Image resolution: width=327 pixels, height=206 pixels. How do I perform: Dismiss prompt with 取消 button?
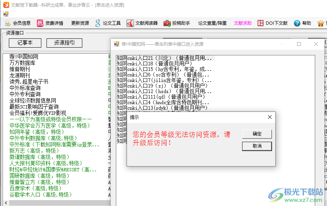257,146
